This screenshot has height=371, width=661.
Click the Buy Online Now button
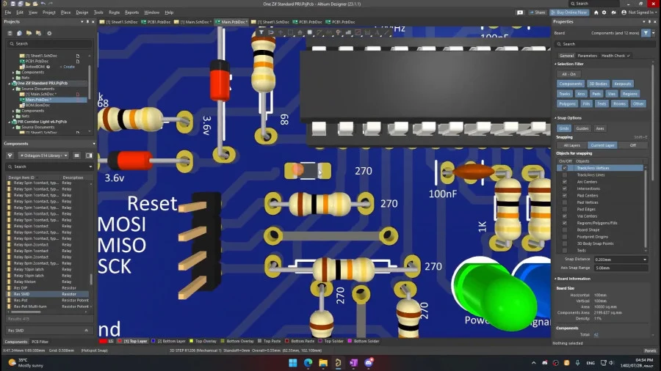[569, 12]
